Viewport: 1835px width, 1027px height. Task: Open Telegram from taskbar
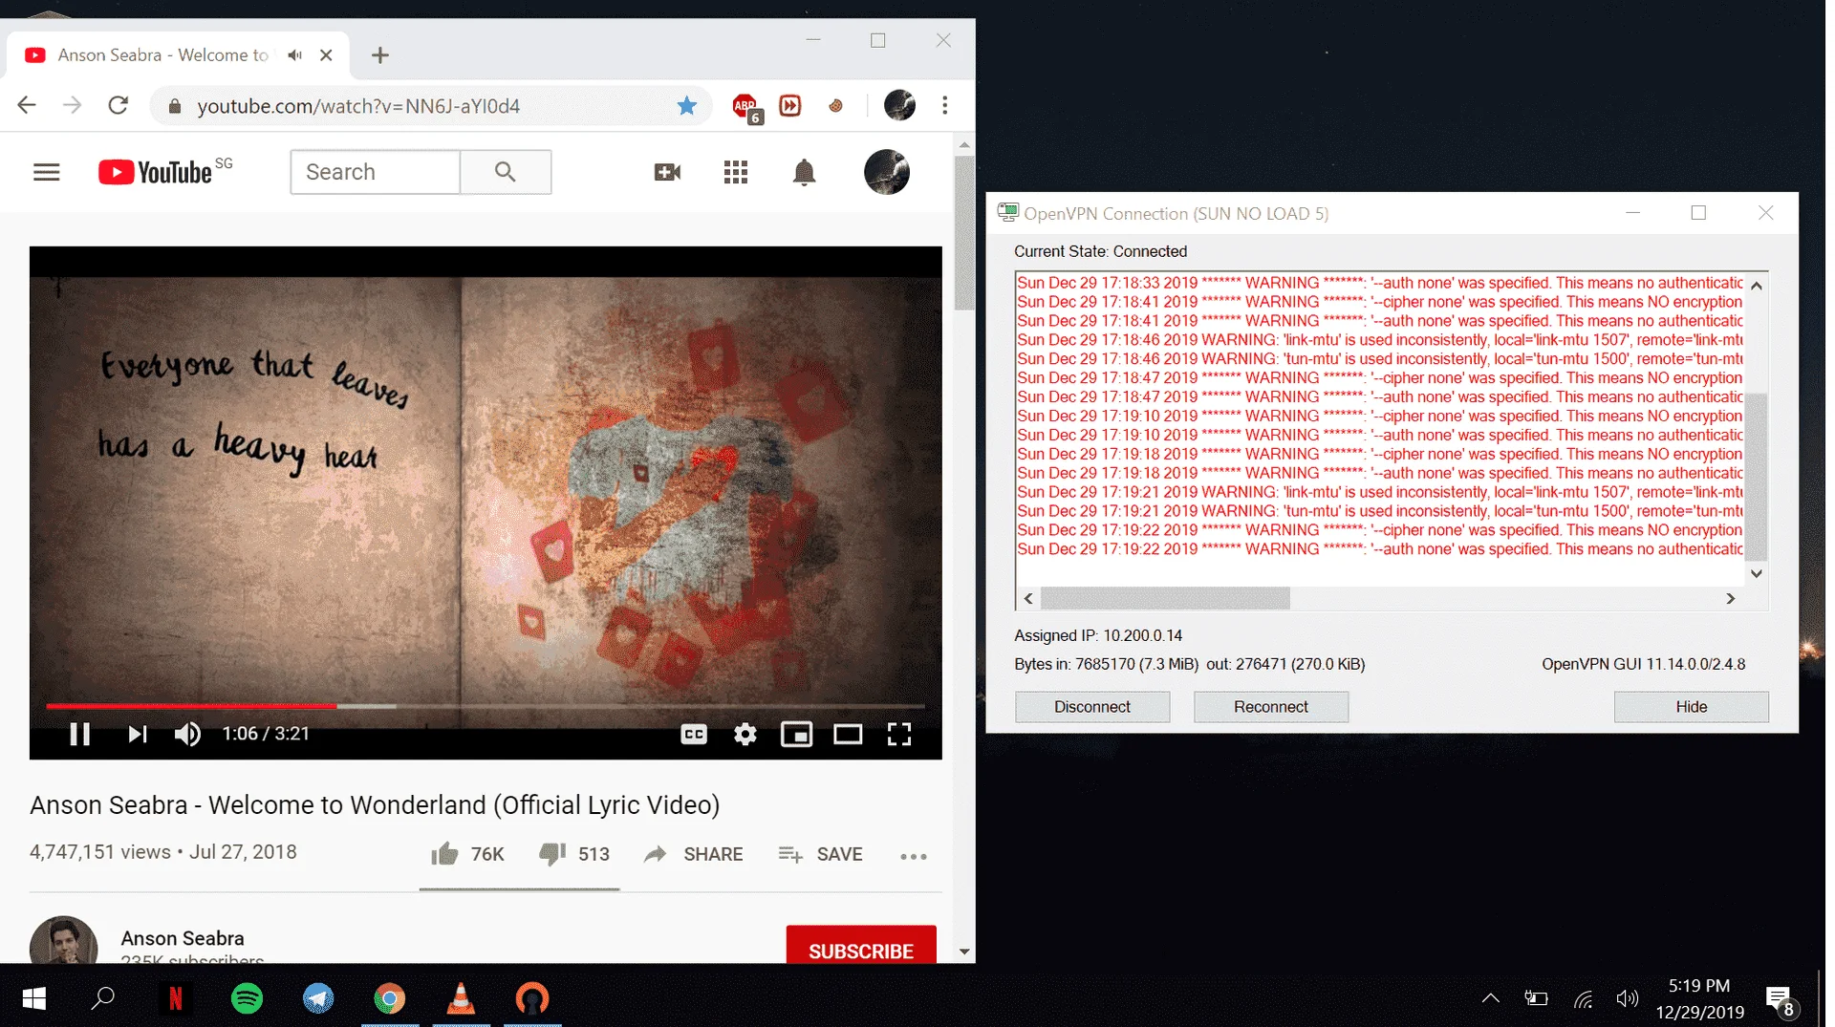pos(318,999)
